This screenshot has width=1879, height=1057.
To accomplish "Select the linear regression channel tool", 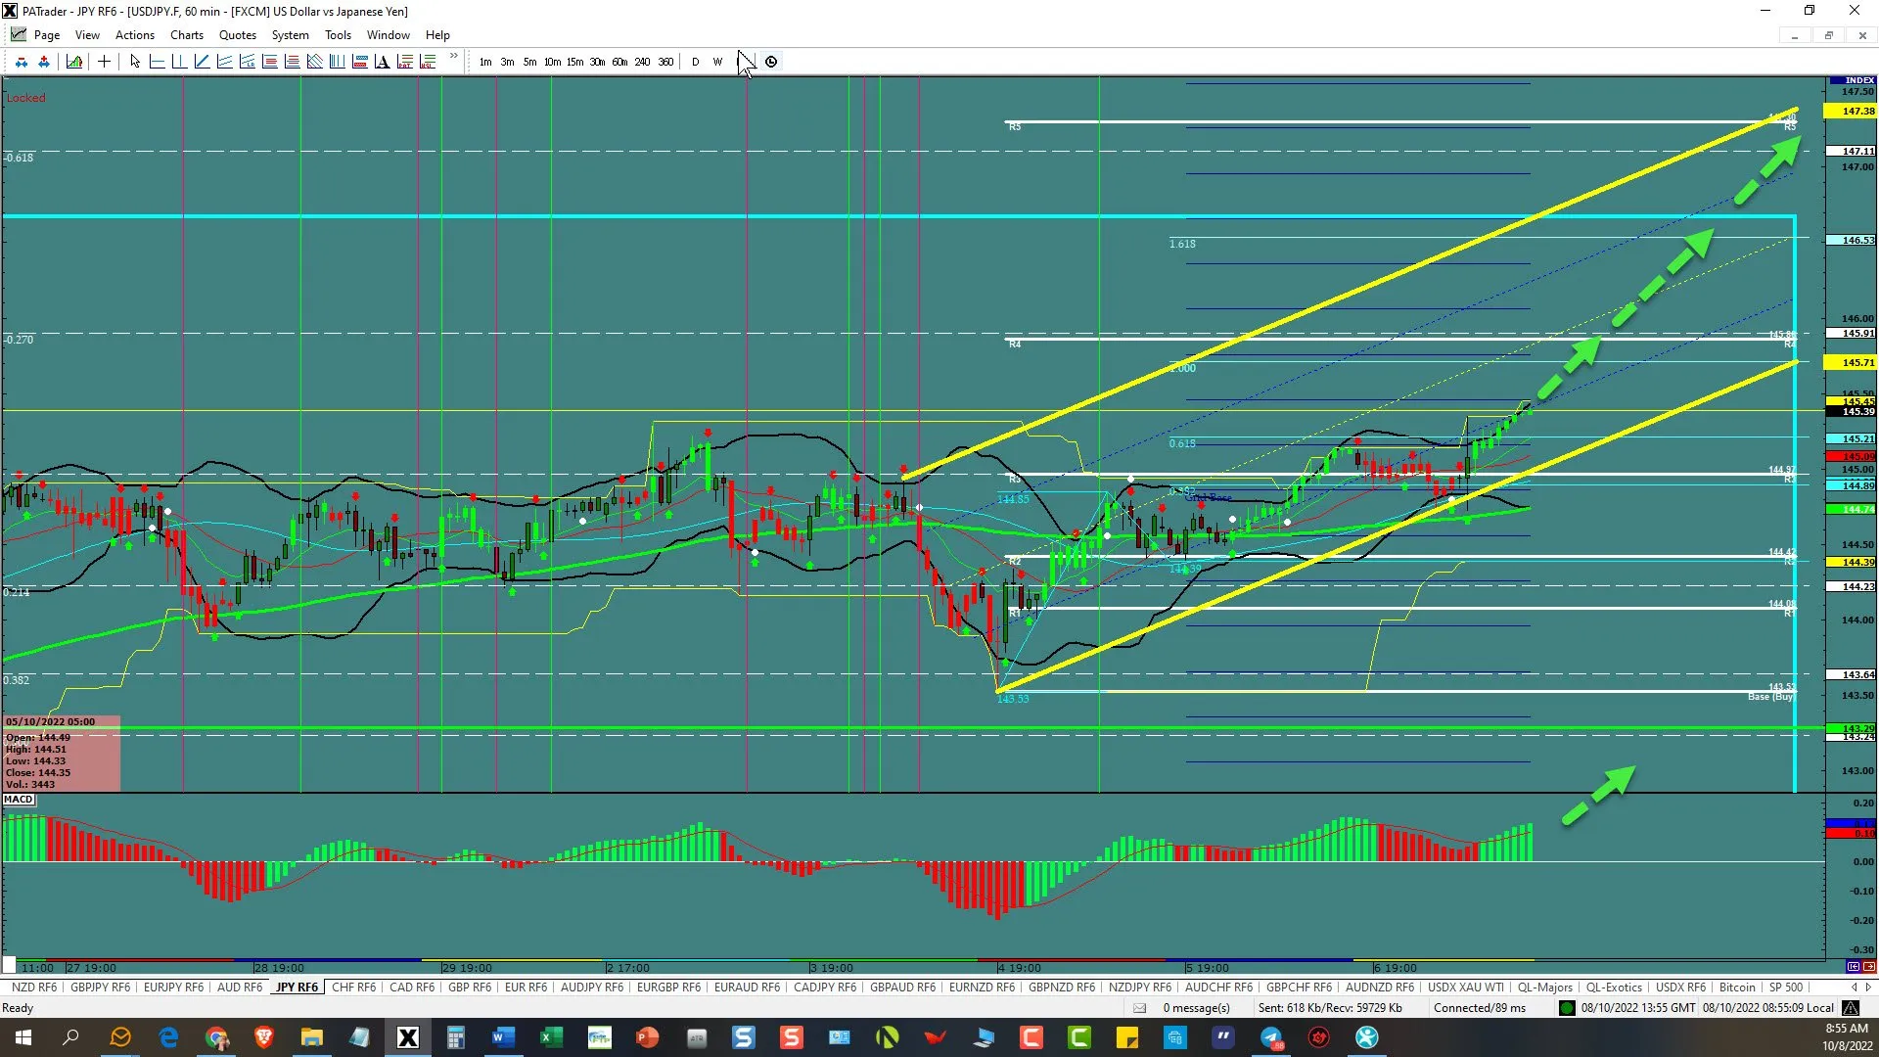I will (x=247, y=62).
